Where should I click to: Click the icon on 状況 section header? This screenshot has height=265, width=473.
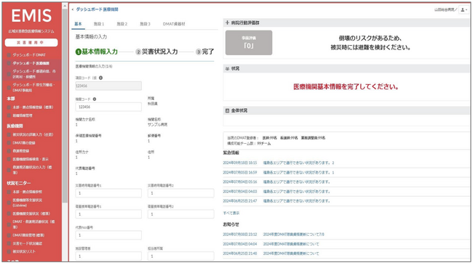(227, 69)
